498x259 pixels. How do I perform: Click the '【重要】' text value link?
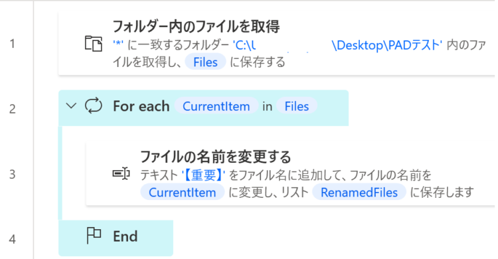203,175
